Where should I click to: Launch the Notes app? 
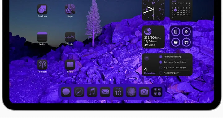(42, 37)
